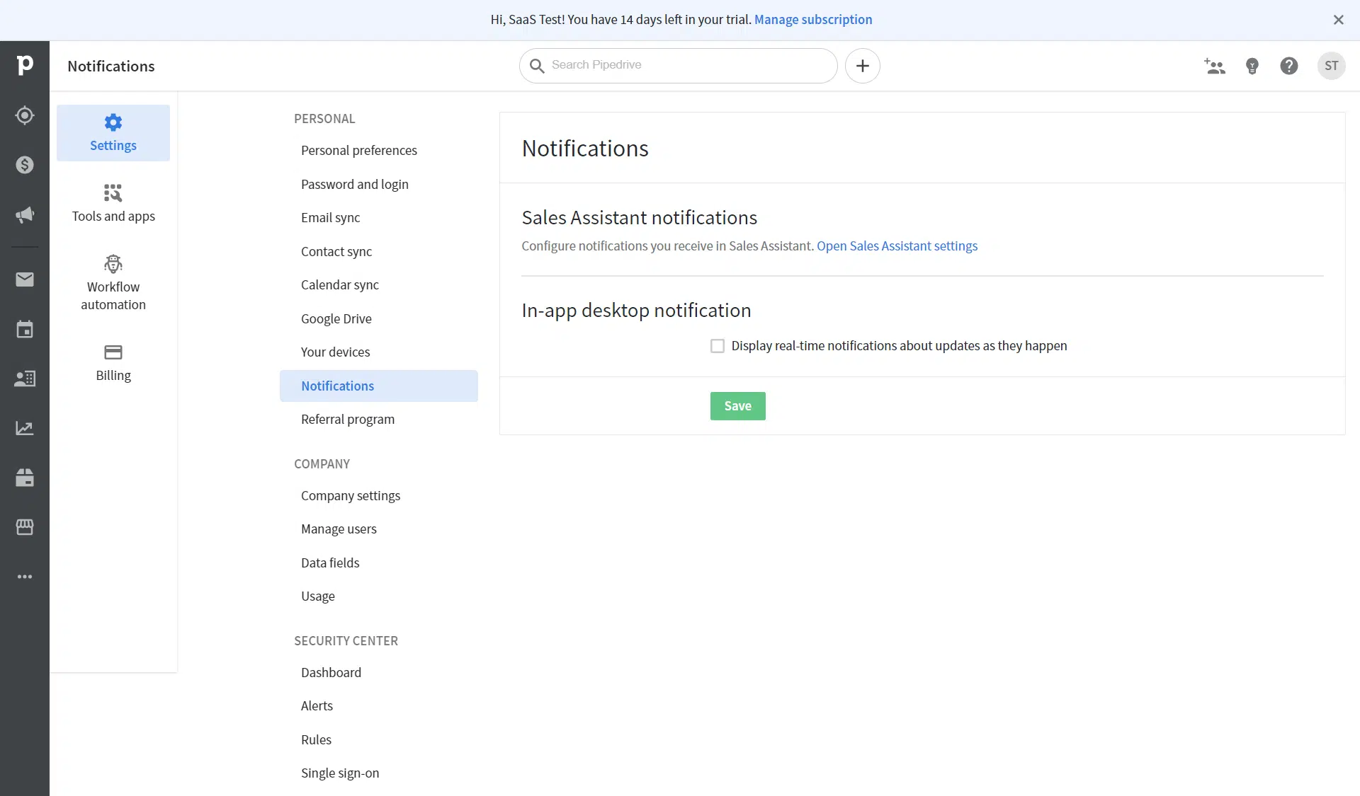The width and height of the screenshot is (1360, 796).
Task: Open Contacts icon in sidebar
Action: pyautogui.click(x=25, y=379)
